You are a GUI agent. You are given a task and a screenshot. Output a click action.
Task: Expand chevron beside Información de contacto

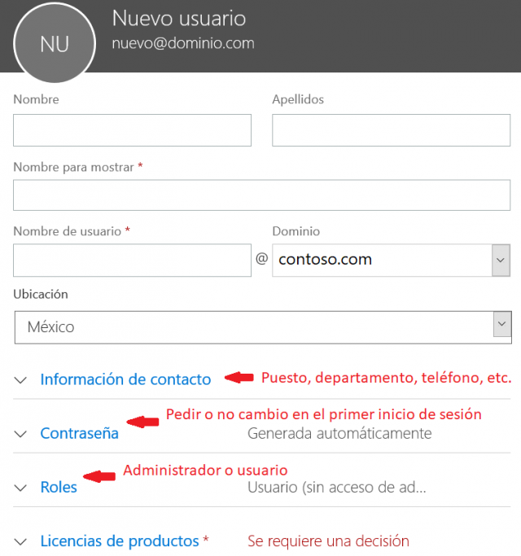[20, 380]
